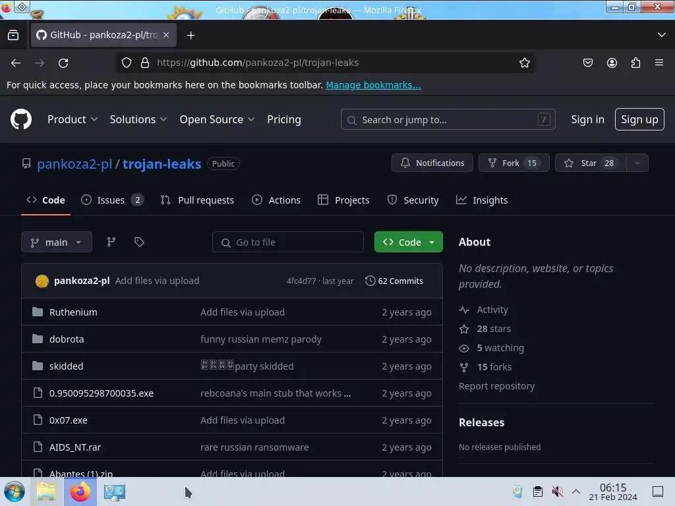
Task: Open the Ruthenium folder
Action: tap(73, 312)
